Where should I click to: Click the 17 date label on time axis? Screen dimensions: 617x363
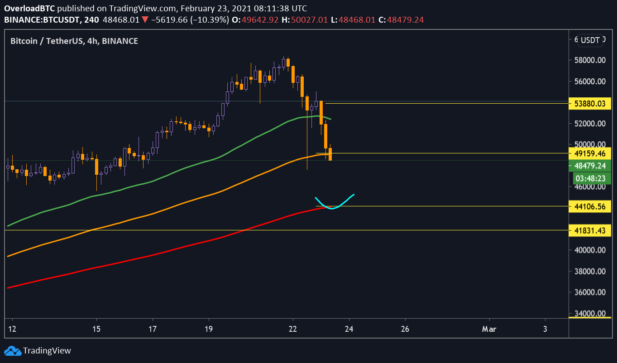[153, 329]
